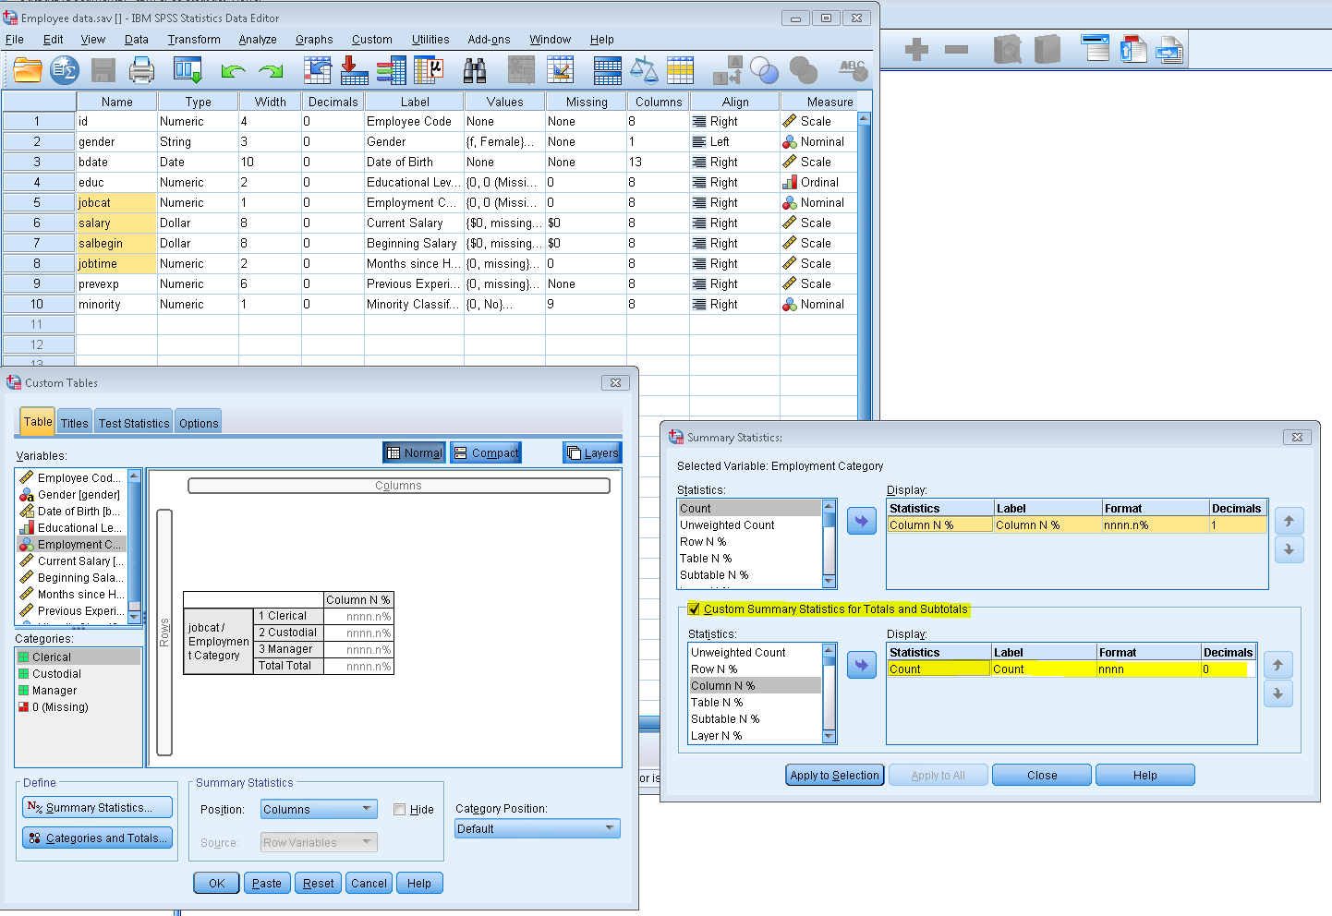The height and width of the screenshot is (916, 1332).
Task: Click the Weight Cases scale icon
Action: [x=644, y=70]
